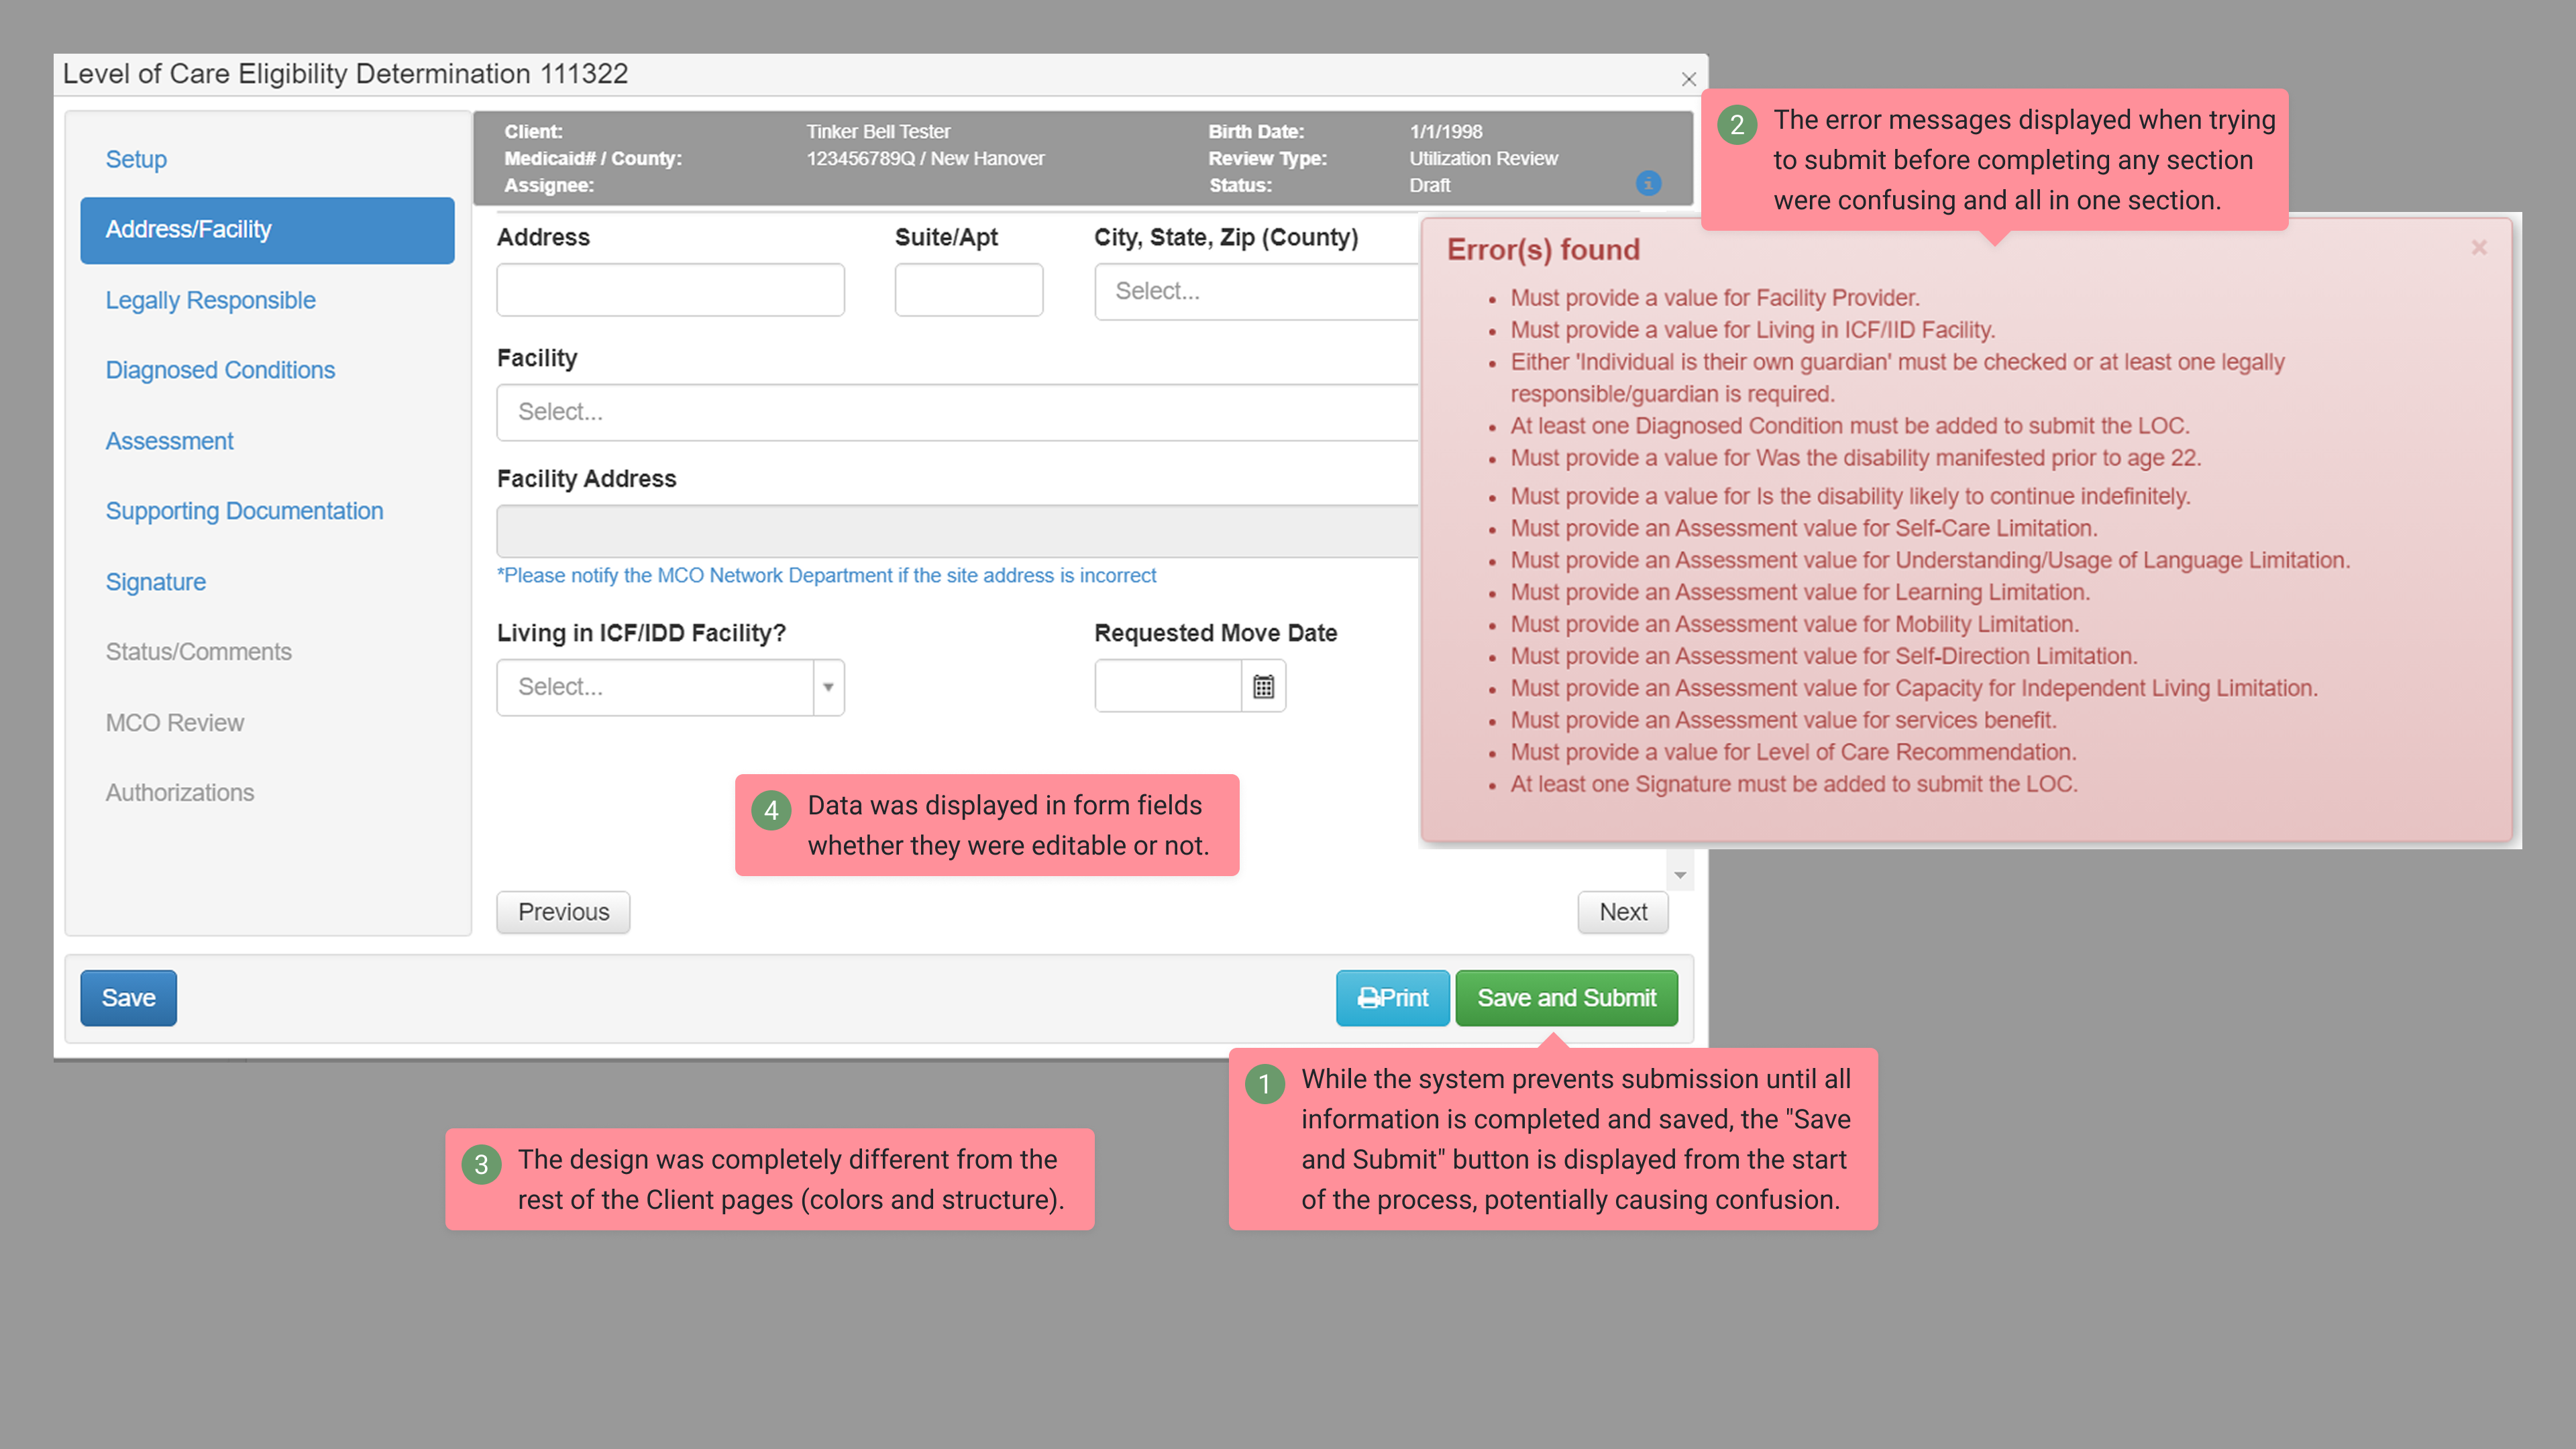The image size is (2576, 1449).
Task: Click the disabled Facility Address field
Action: click(957, 531)
